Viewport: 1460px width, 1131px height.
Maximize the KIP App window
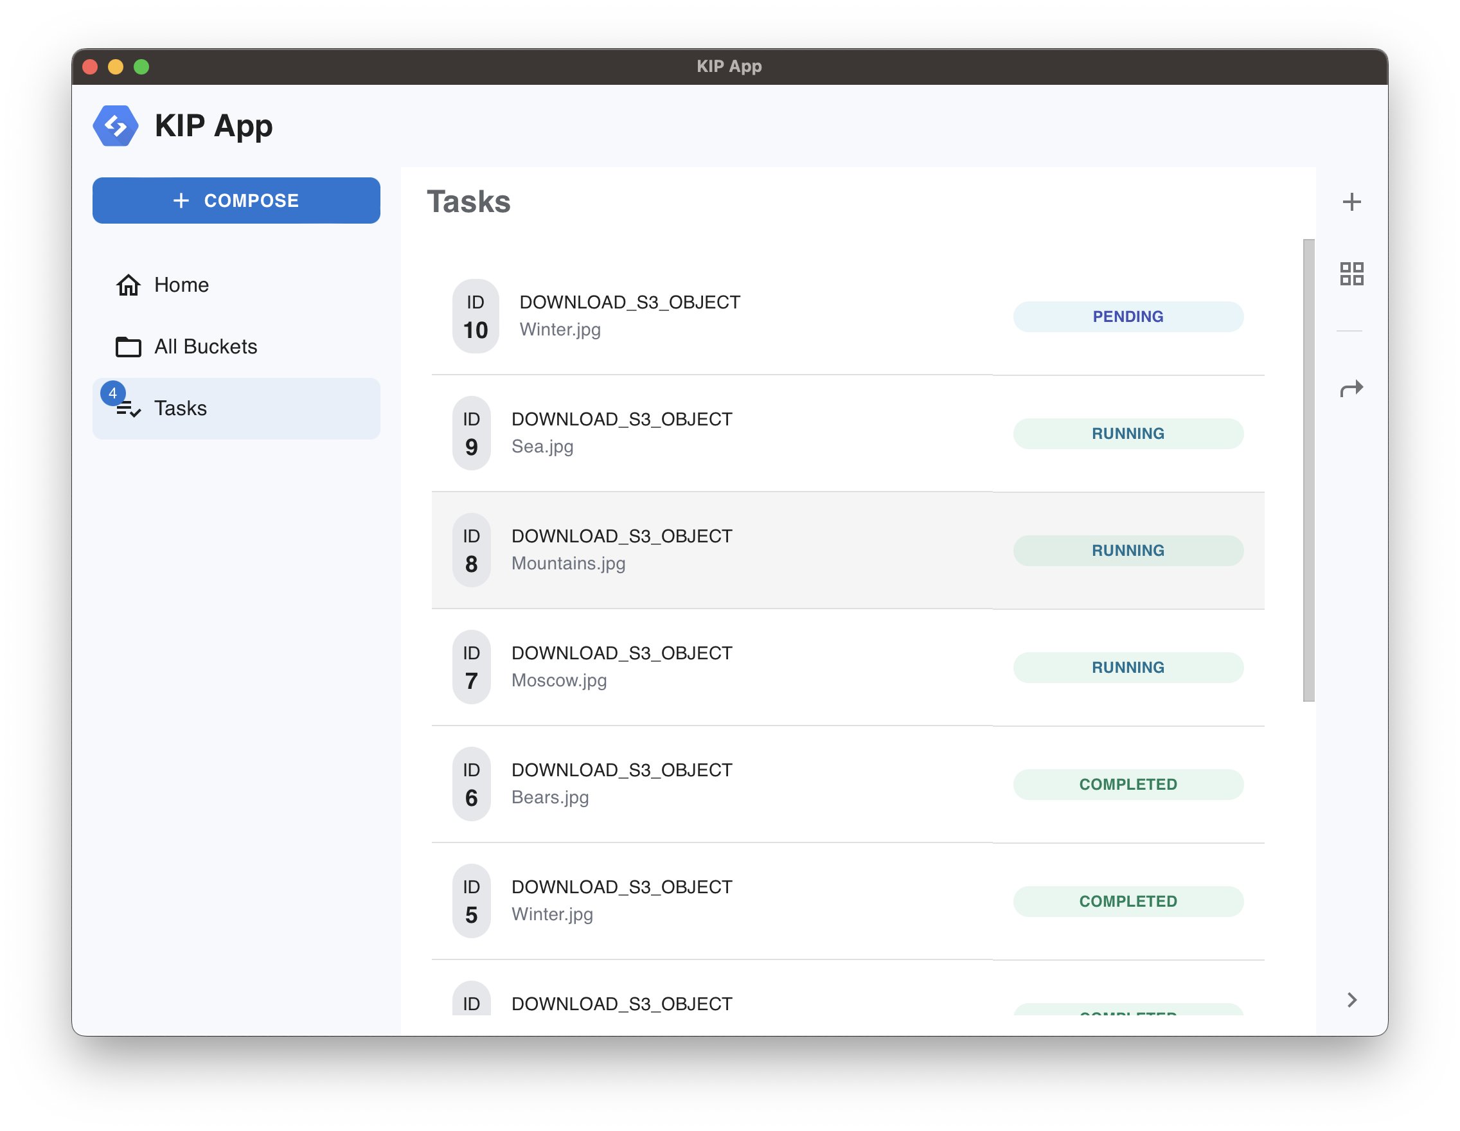141,67
